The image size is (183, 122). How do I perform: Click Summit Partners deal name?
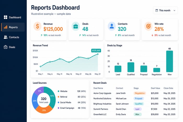coord(101,109)
